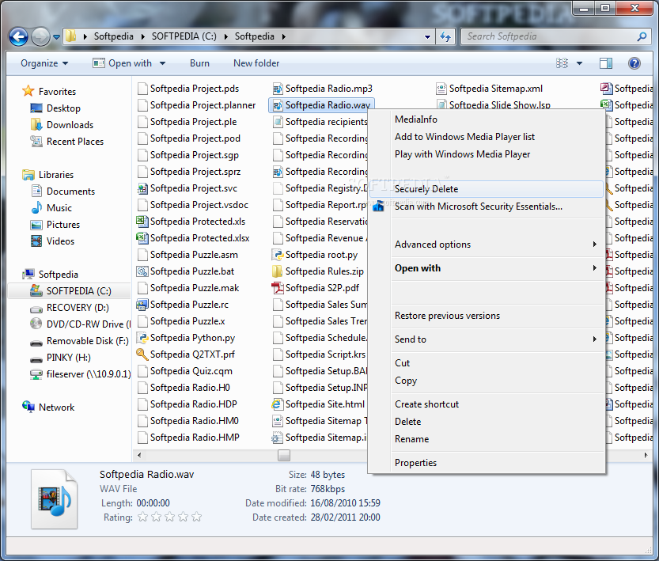
Task: Click the horizontal scrollbar left arrow
Action: point(139,455)
